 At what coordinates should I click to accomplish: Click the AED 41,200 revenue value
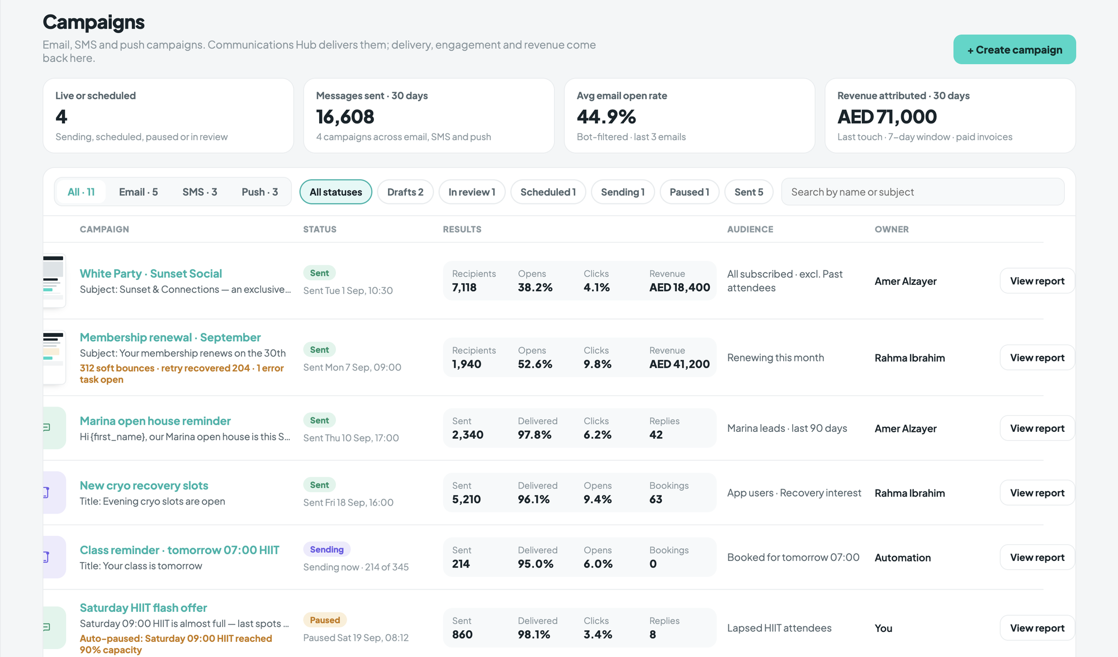click(x=679, y=364)
